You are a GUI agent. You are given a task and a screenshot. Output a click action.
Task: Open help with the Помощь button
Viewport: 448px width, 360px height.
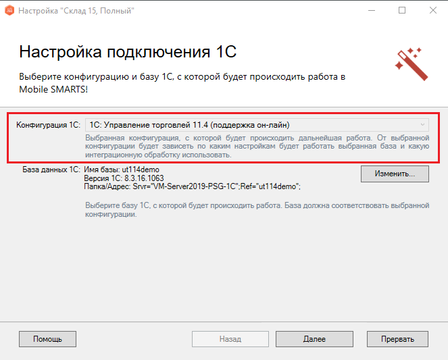tap(47, 339)
